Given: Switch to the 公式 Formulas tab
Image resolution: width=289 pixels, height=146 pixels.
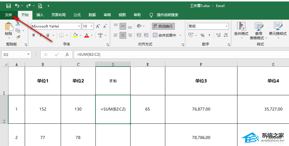Looking at the screenshot, I should tap(77, 15).
